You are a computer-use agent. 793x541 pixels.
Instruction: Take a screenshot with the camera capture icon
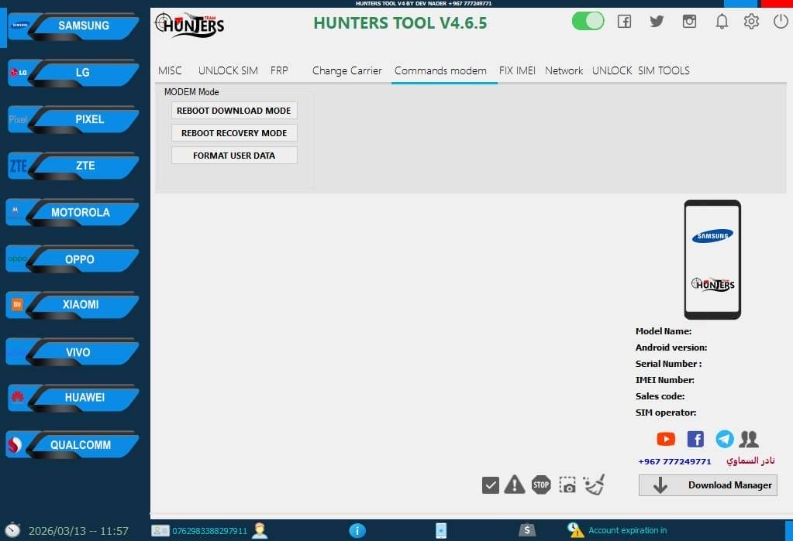567,485
